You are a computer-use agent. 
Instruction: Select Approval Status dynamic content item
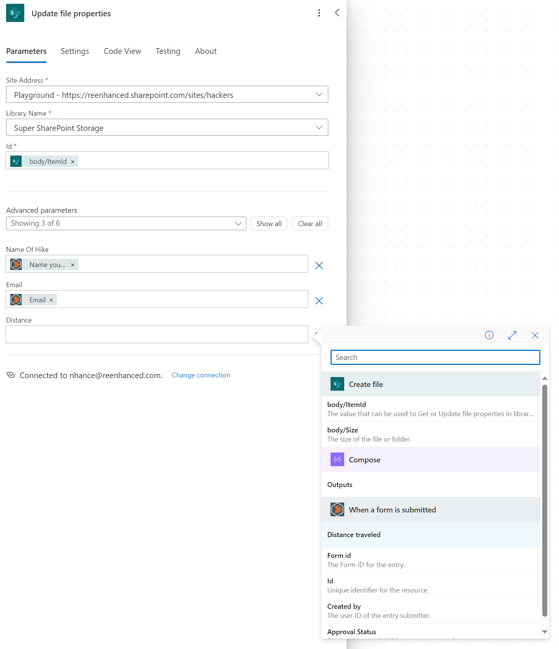click(x=431, y=632)
